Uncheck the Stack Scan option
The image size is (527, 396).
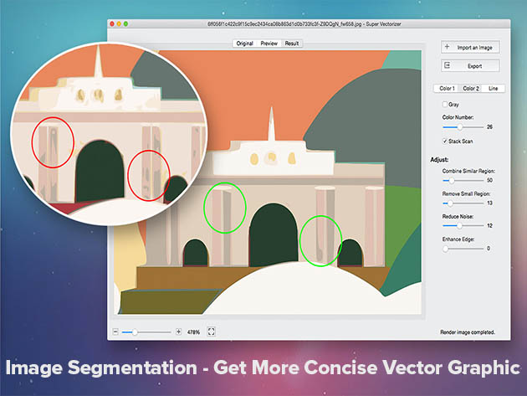coord(445,141)
